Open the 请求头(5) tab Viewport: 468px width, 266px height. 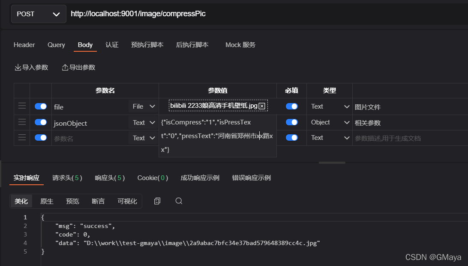pos(67,178)
